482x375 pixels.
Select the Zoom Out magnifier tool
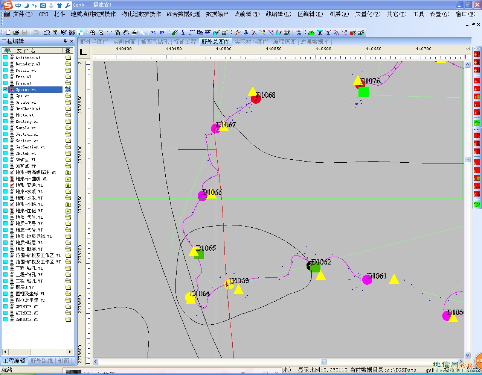coord(101,33)
